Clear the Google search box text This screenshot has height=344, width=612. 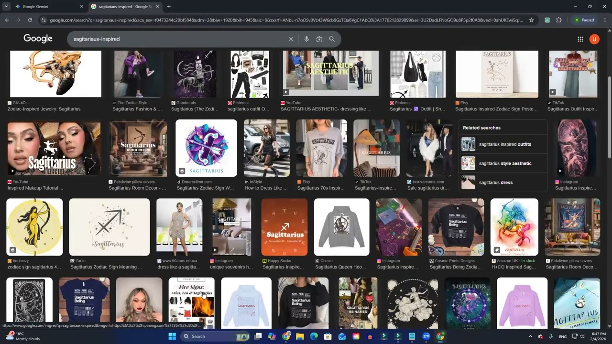pos(291,39)
